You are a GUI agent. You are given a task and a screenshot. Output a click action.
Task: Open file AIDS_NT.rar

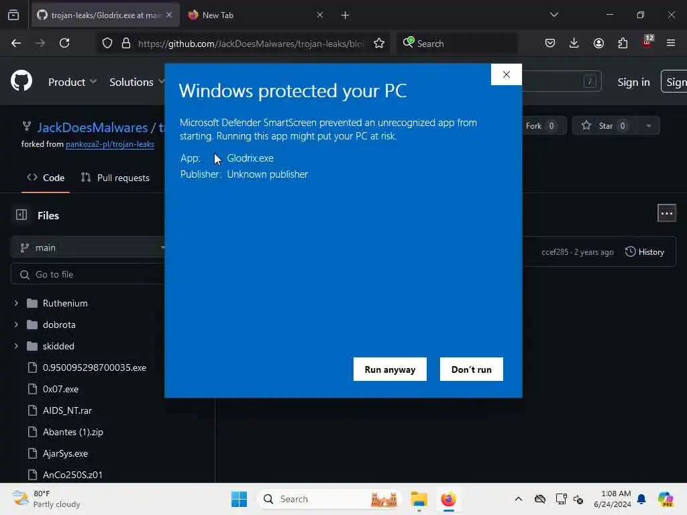tap(67, 410)
